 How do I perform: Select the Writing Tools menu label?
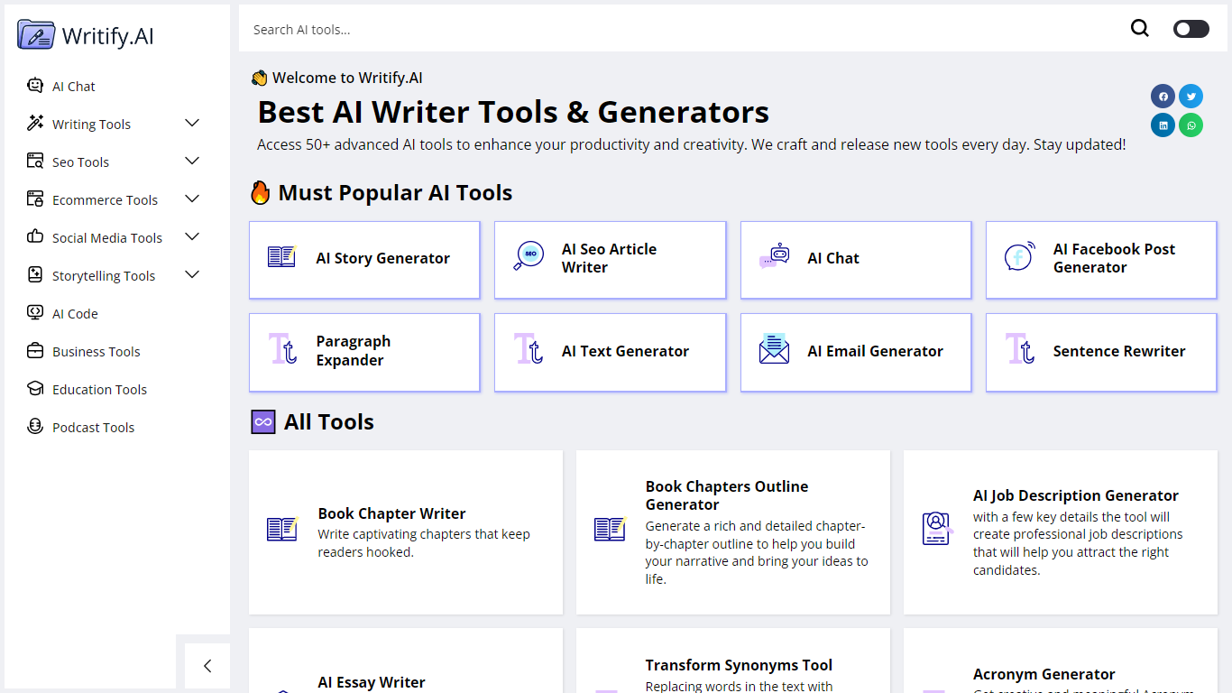point(91,125)
